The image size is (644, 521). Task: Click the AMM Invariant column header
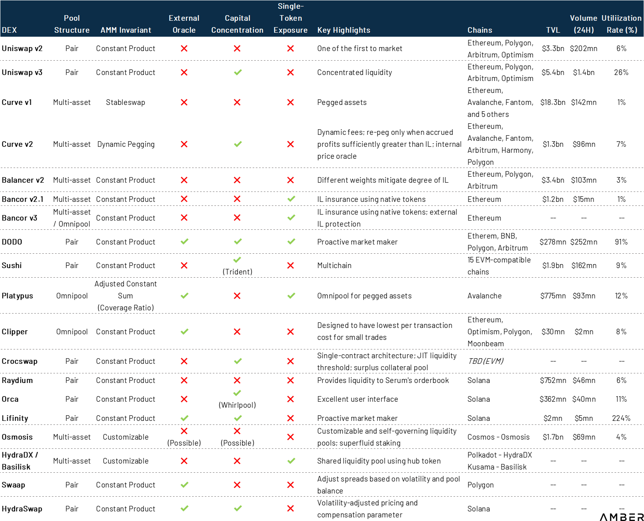point(126,30)
